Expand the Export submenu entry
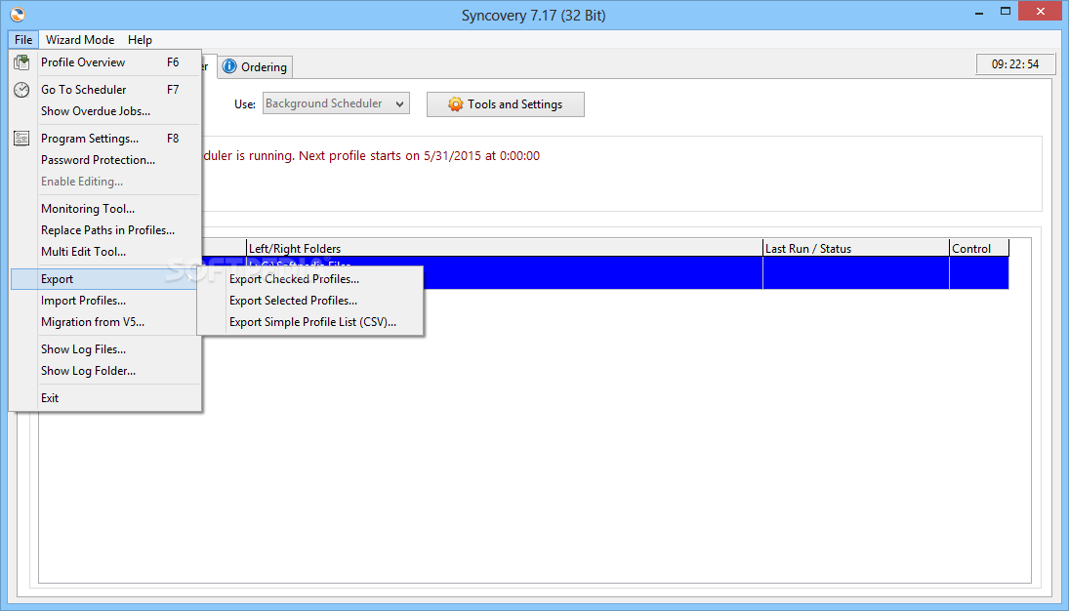The image size is (1069, 611). [x=105, y=279]
